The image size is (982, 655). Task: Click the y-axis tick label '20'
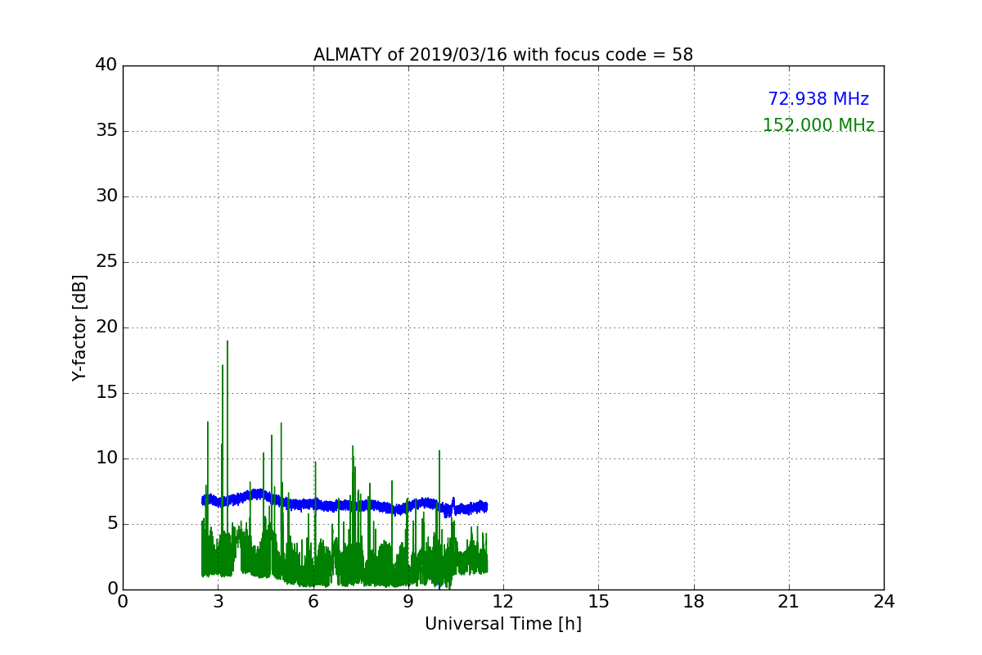pyautogui.click(x=106, y=327)
